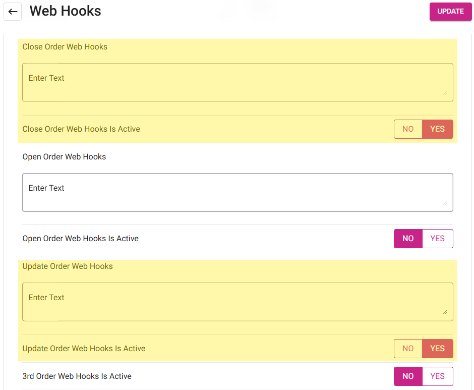Click the Update Order Web Hooks Is Active label

(84, 349)
